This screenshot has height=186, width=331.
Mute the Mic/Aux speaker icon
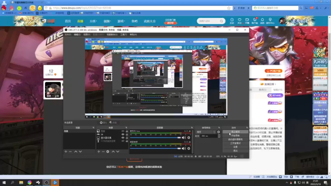184,138
